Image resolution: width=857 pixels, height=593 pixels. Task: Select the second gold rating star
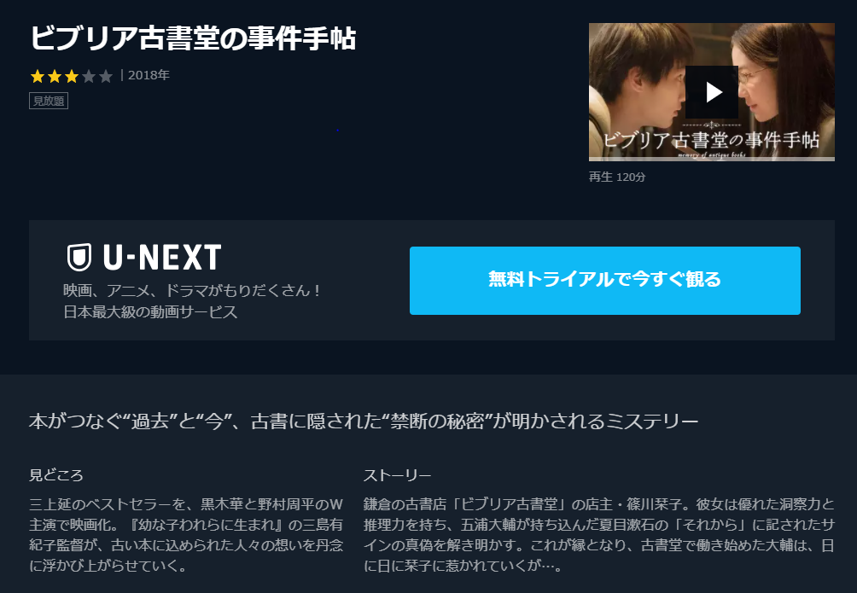click(54, 76)
